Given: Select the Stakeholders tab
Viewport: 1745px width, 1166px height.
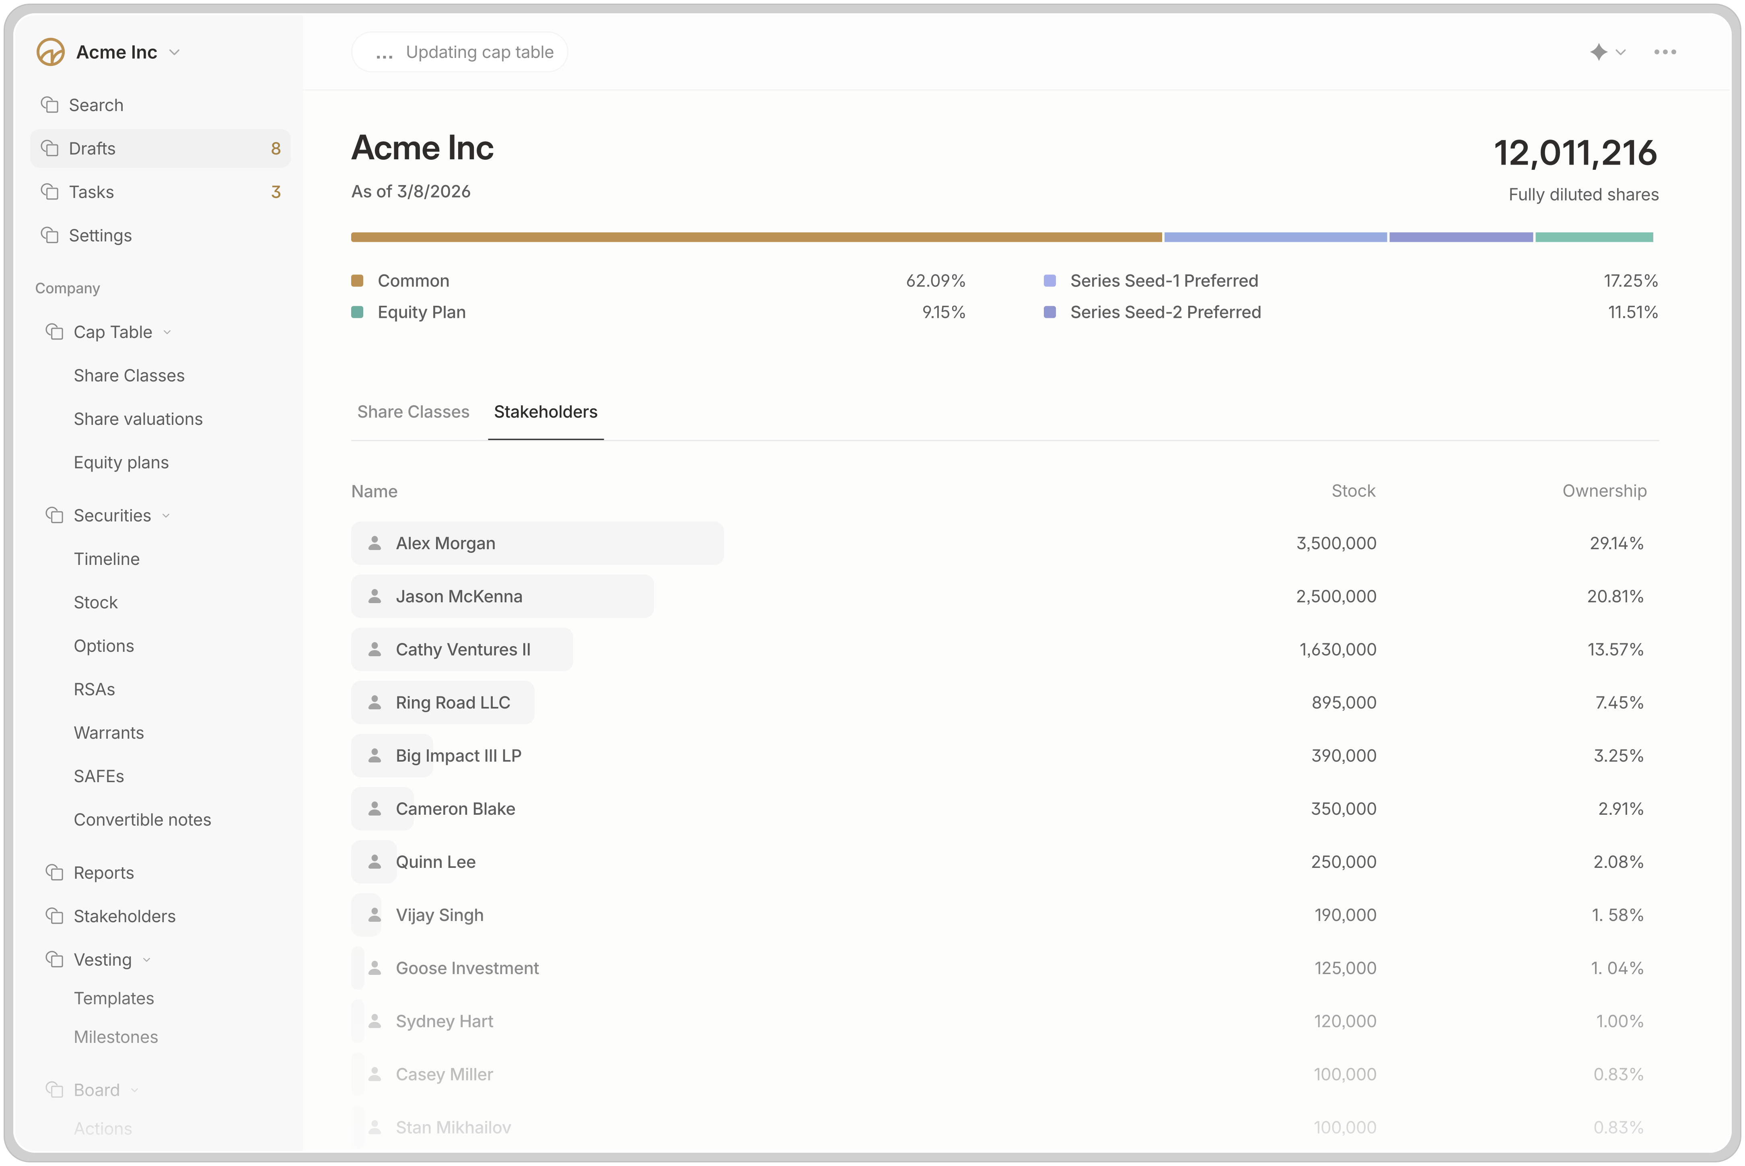Looking at the screenshot, I should click(545, 412).
